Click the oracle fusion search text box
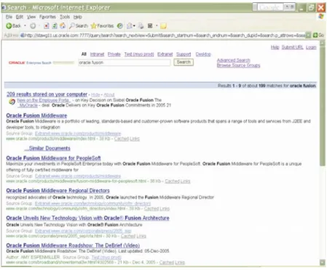This screenshot has height=270, width=327. coord(125,62)
